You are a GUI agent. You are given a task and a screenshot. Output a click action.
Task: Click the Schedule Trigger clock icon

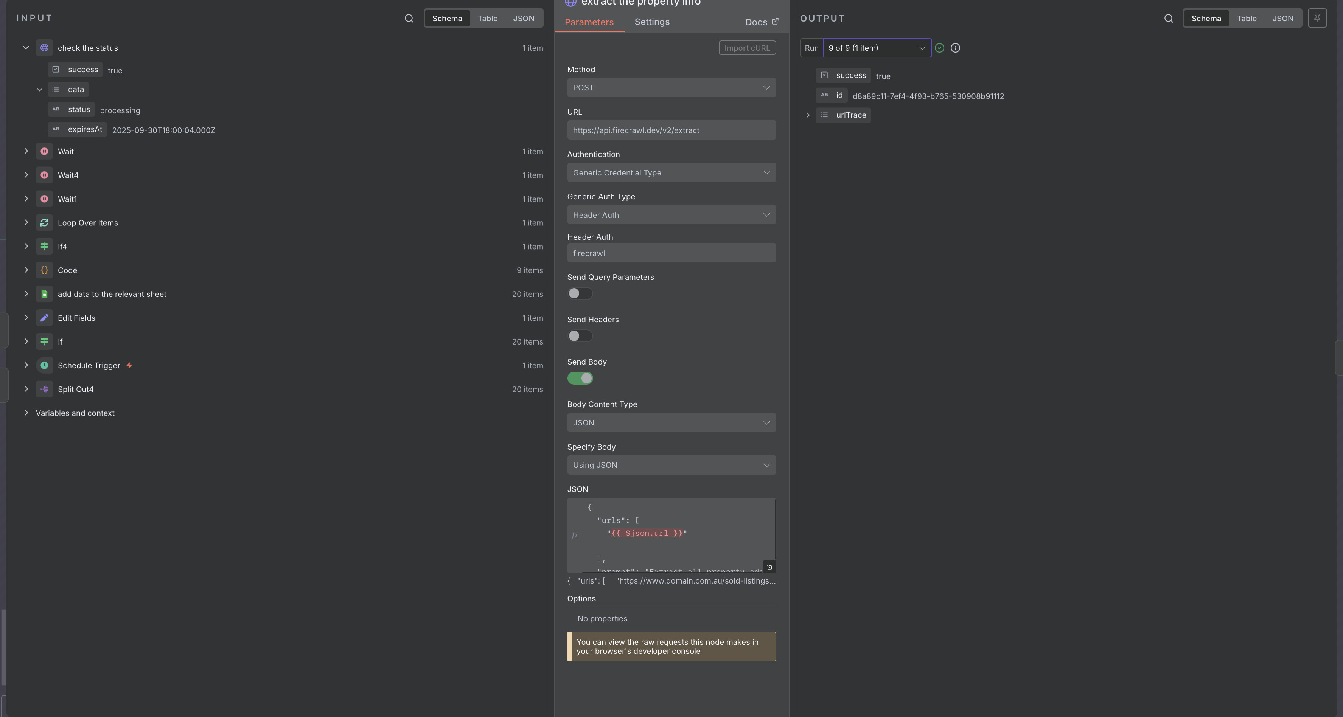click(x=44, y=366)
